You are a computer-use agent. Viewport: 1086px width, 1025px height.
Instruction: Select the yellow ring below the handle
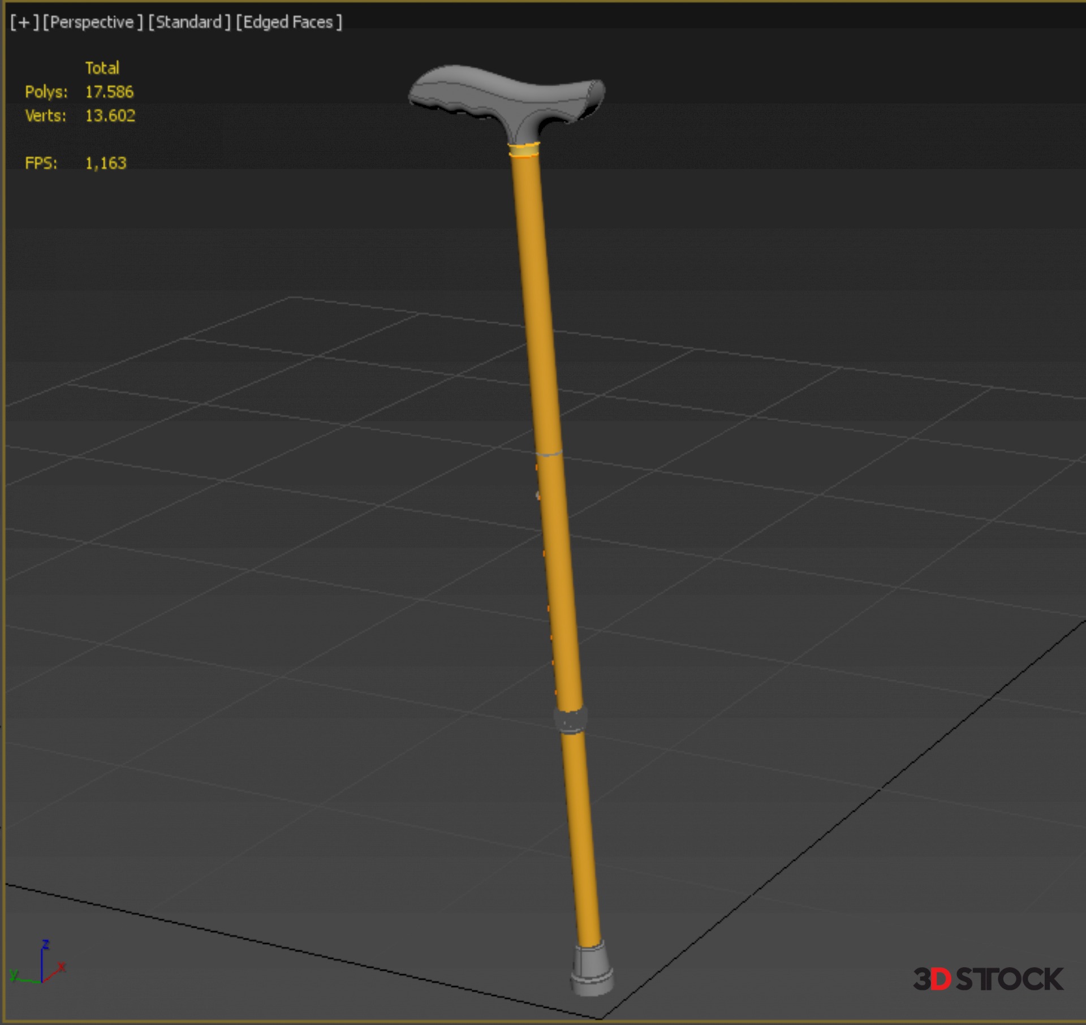point(524,150)
